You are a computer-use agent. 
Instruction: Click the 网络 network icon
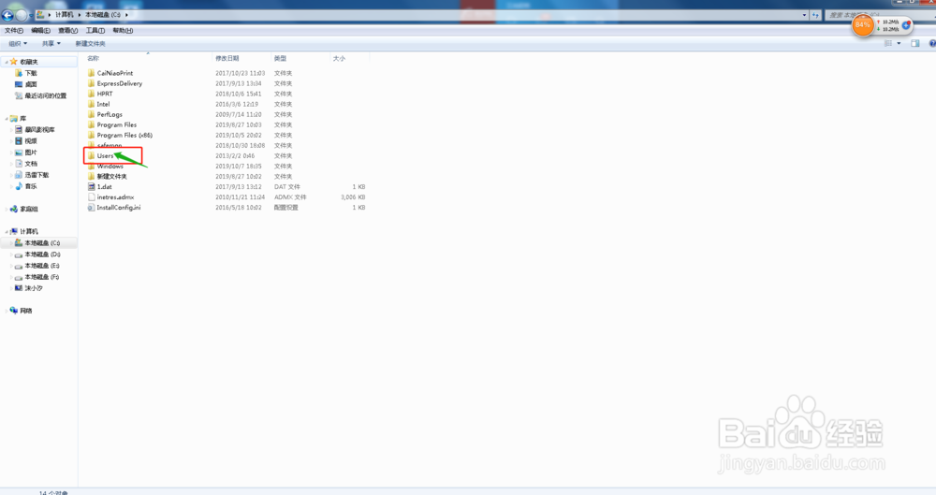[x=14, y=311]
